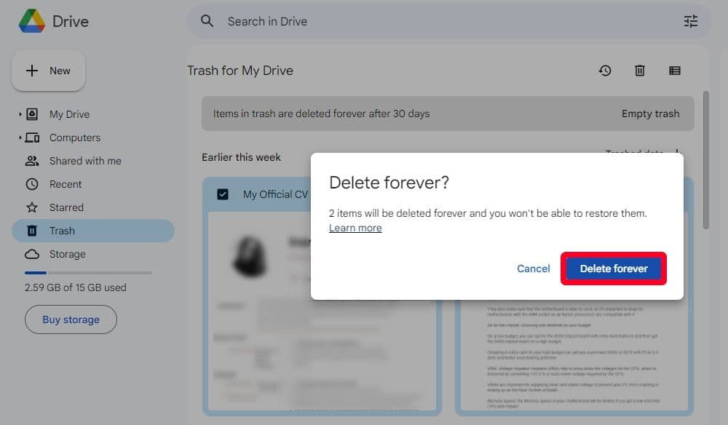728x425 pixels.
Task: Expand the Computers tree arrow
Action: (20, 138)
